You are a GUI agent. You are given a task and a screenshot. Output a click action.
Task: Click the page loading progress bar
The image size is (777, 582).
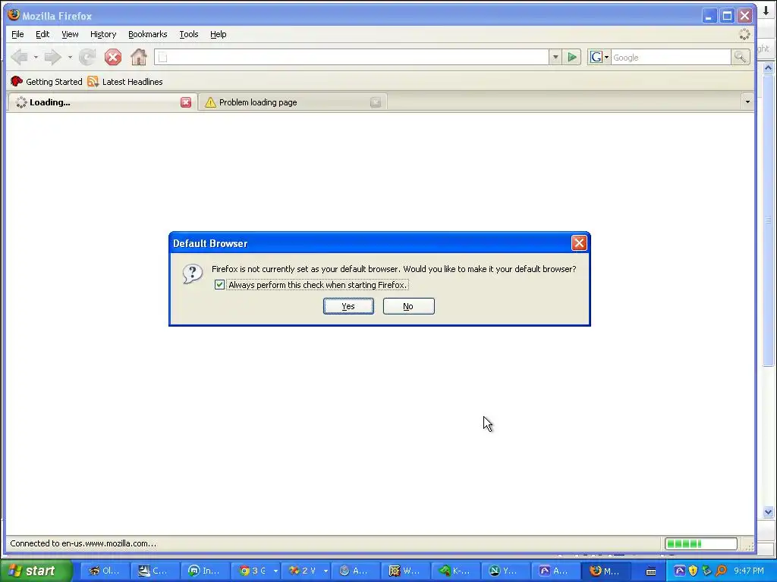700,543
